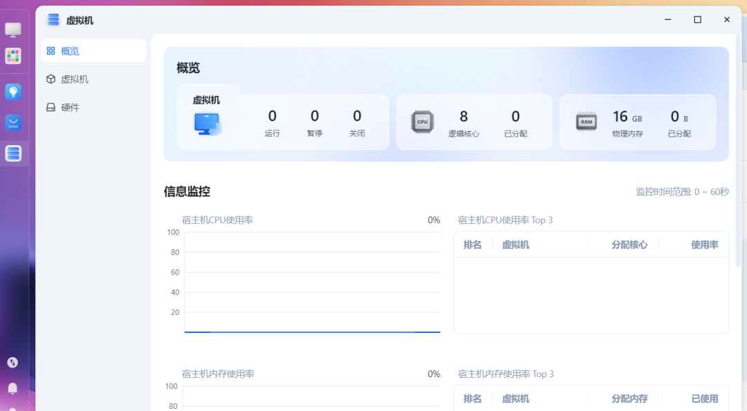The image size is (747, 411).
Task: Click the CPU chip icon
Action: [423, 122]
